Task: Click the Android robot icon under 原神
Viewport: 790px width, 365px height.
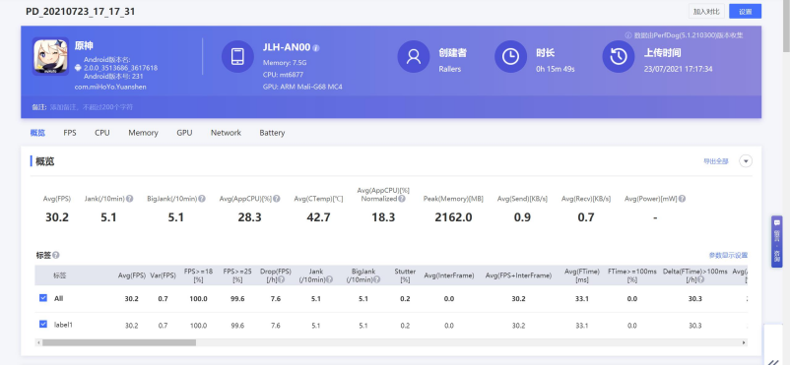Action: click(78, 68)
